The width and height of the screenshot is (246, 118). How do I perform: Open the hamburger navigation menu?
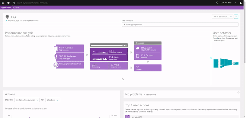pos(3,3)
